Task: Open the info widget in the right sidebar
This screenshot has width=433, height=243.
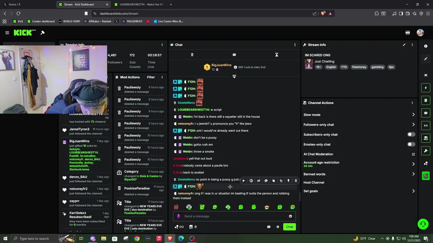Action: [x=426, y=46]
